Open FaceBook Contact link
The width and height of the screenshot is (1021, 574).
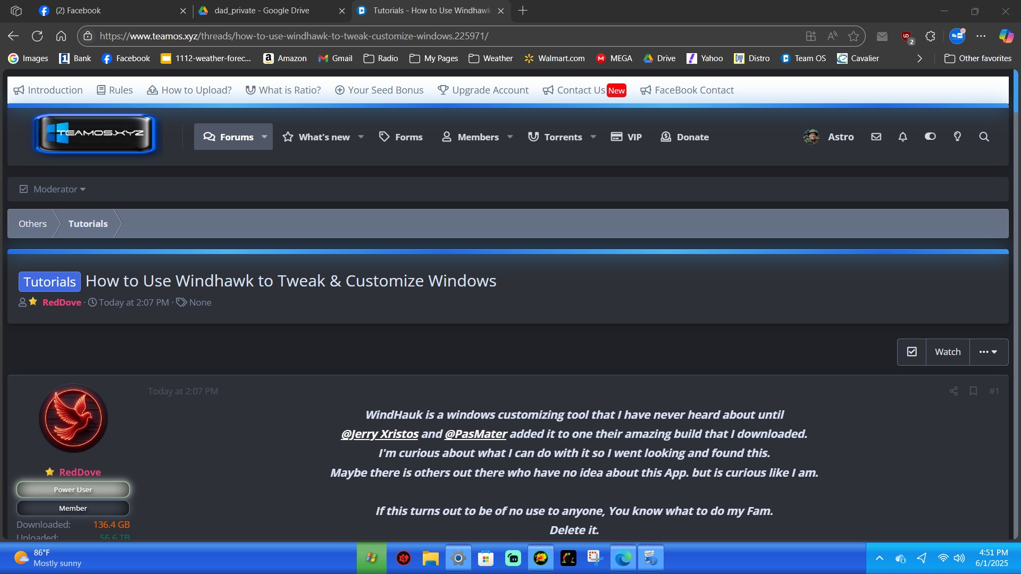(x=687, y=90)
